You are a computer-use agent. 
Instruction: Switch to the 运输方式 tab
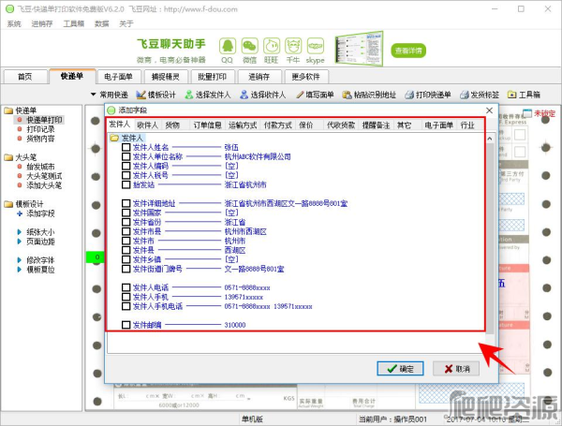(x=243, y=125)
